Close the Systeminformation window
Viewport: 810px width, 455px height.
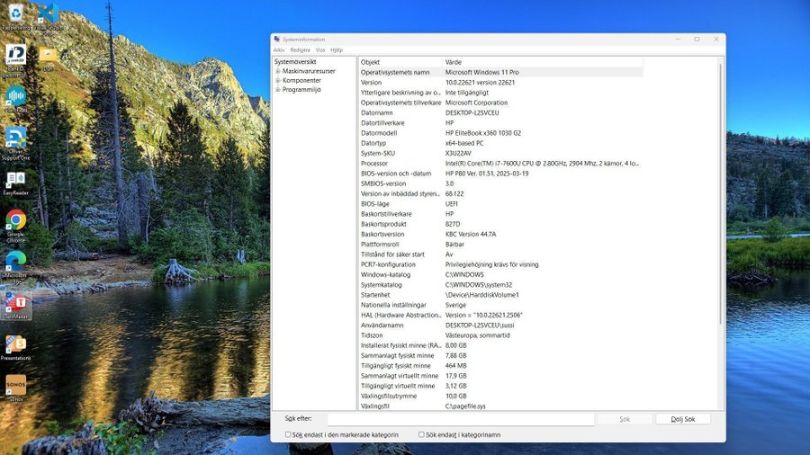pos(716,40)
